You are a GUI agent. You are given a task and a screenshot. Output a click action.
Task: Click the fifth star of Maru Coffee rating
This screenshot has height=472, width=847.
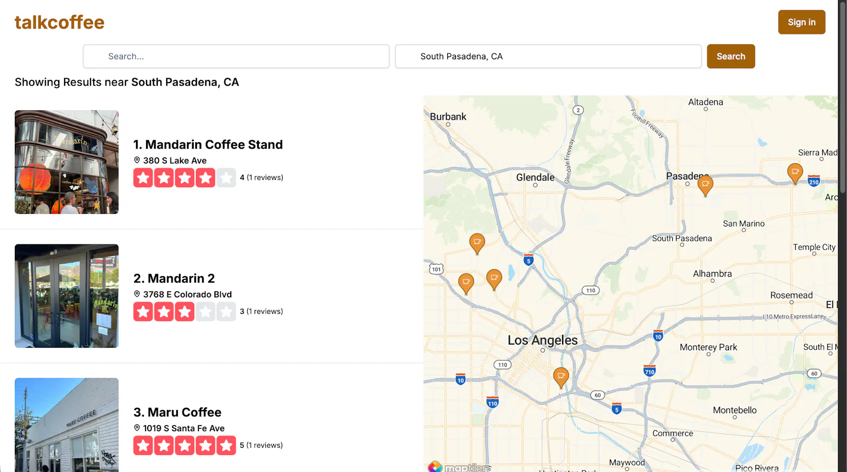pyautogui.click(x=226, y=446)
